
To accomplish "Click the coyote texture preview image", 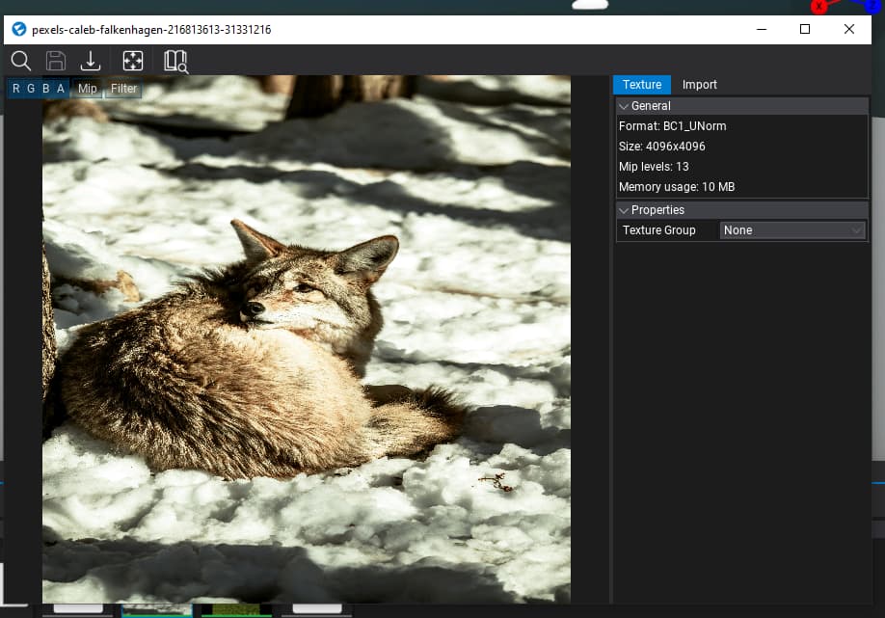I will click(x=307, y=339).
